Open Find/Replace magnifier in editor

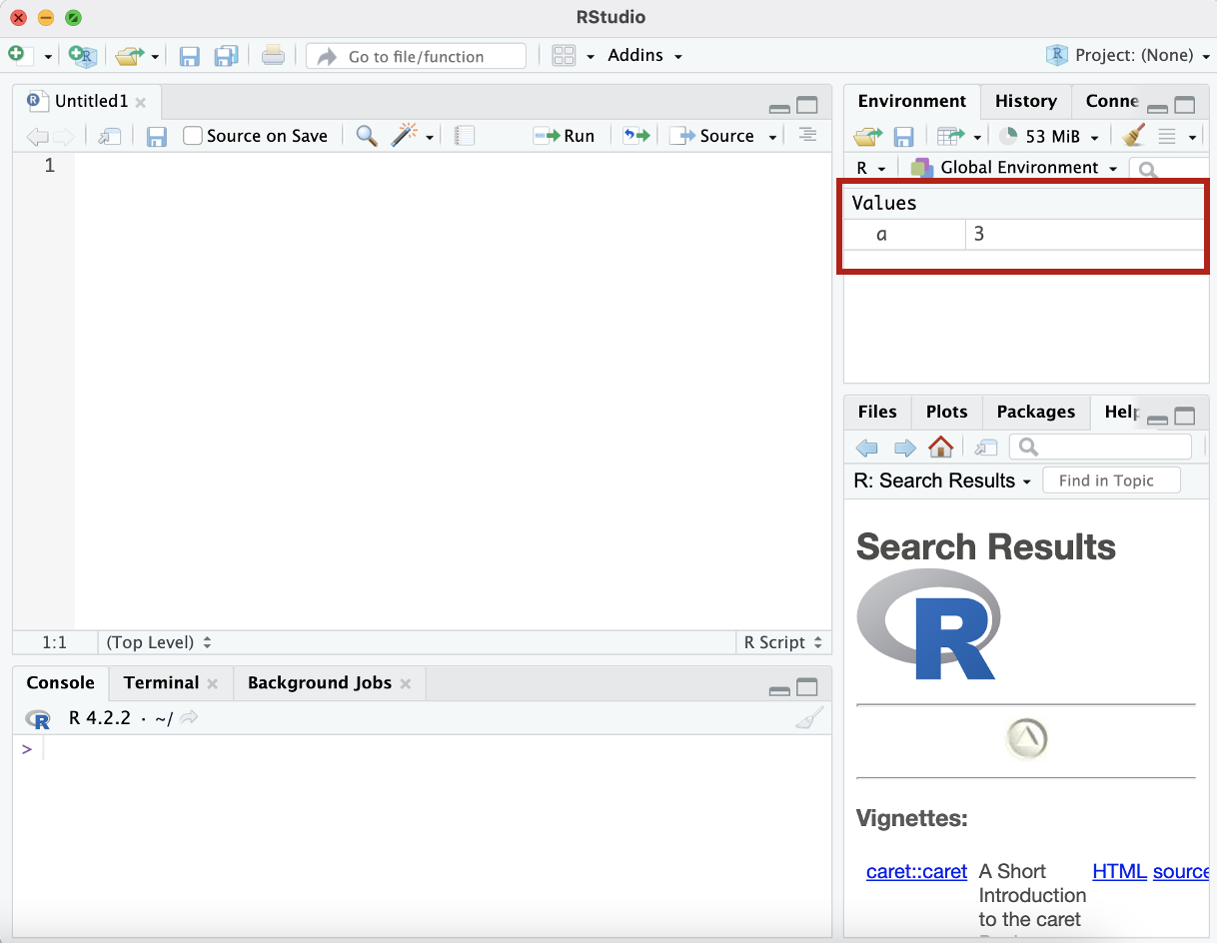[367, 136]
